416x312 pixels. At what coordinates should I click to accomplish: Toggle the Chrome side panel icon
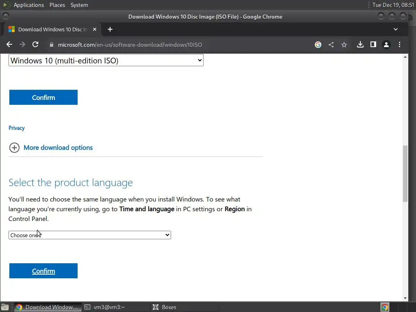(x=373, y=45)
